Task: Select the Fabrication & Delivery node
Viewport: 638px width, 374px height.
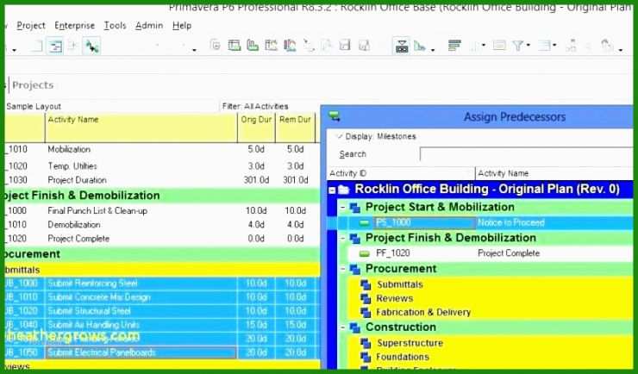Action: [x=423, y=313]
